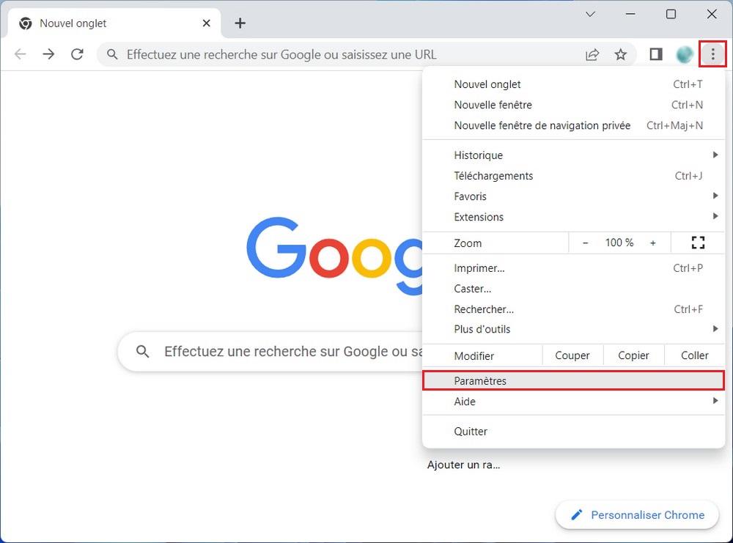Click the 100 % zoom value
733x543 pixels.
point(619,243)
